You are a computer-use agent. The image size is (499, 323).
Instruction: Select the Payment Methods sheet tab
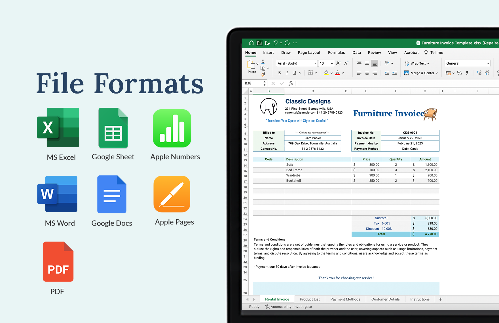[x=345, y=299]
